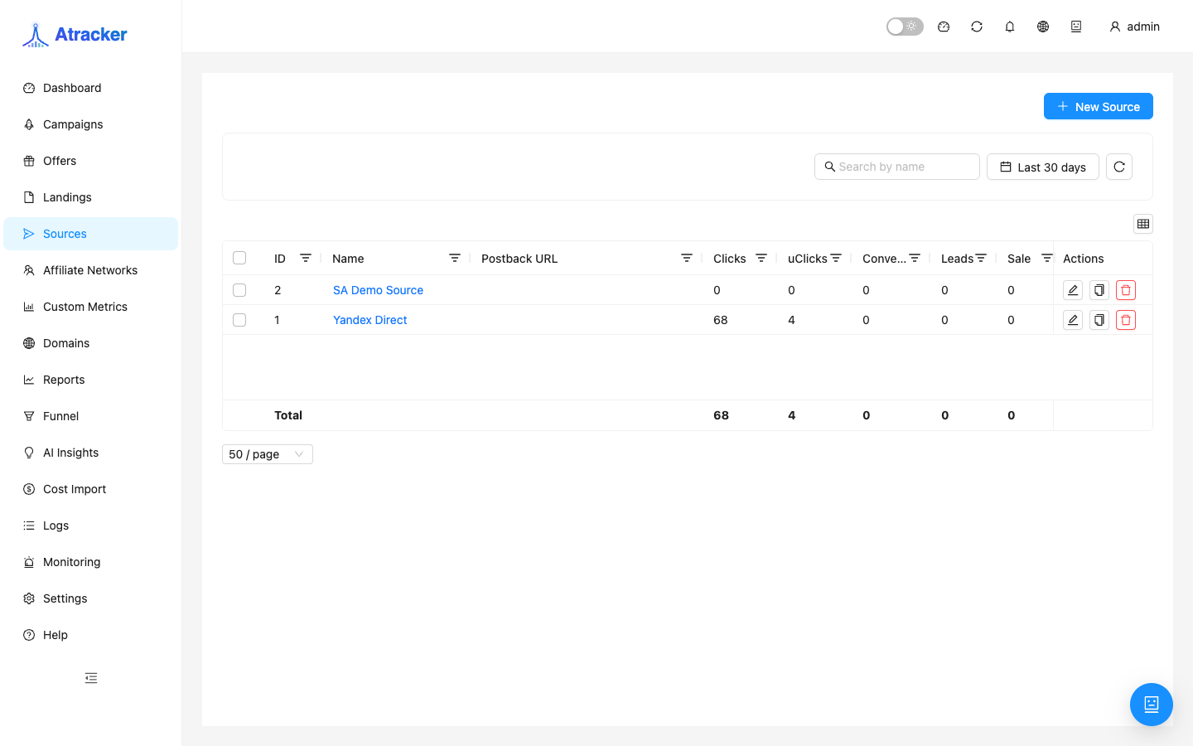The width and height of the screenshot is (1193, 746).
Task: Open the Conversions column filter
Action: coord(915,258)
